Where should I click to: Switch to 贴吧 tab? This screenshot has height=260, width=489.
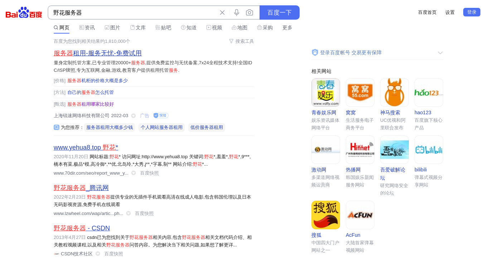click(163, 27)
